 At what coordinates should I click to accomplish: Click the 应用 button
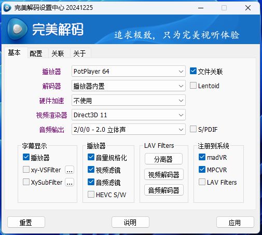point(235,222)
